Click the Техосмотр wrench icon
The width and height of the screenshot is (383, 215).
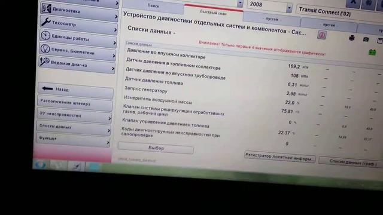coord(46,22)
